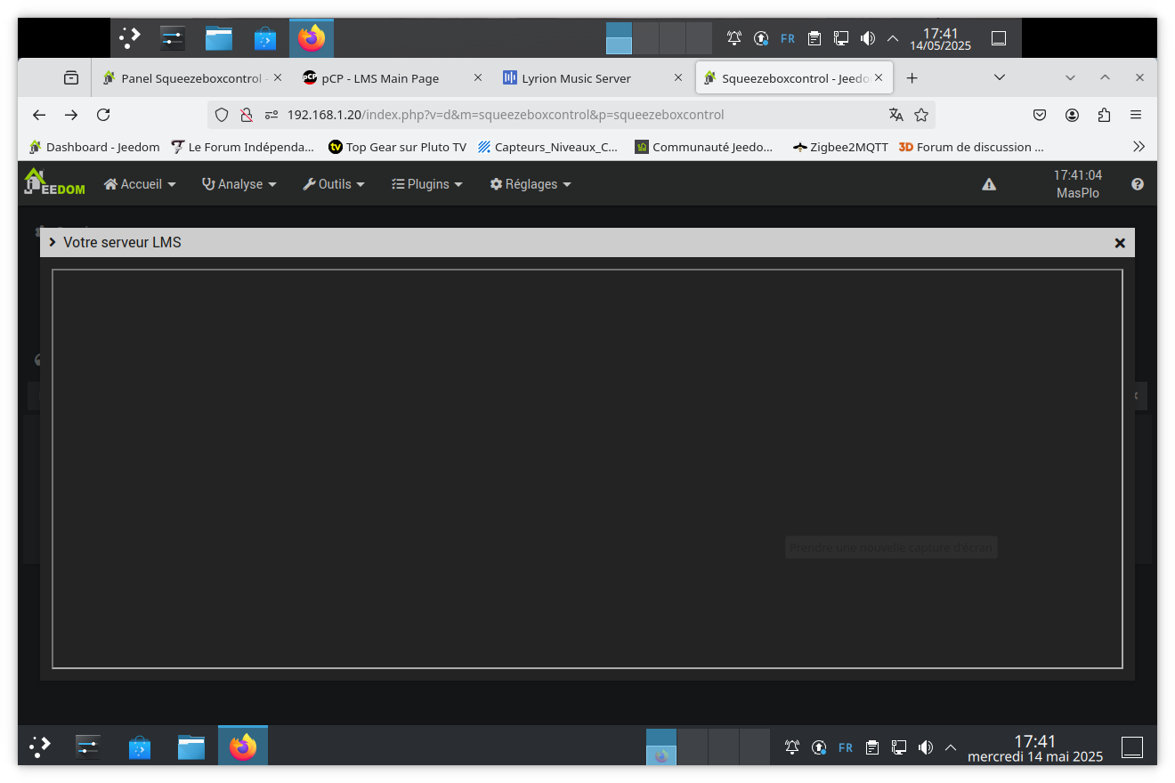Open Firefox View icon left of tabs
The image size is (1175, 783).
click(x=71, y=78)
